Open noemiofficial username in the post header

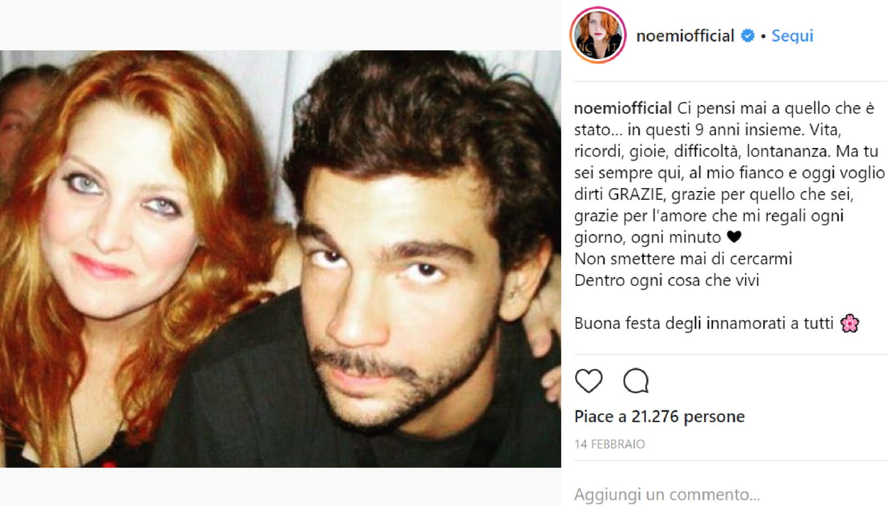pos(685,36)
